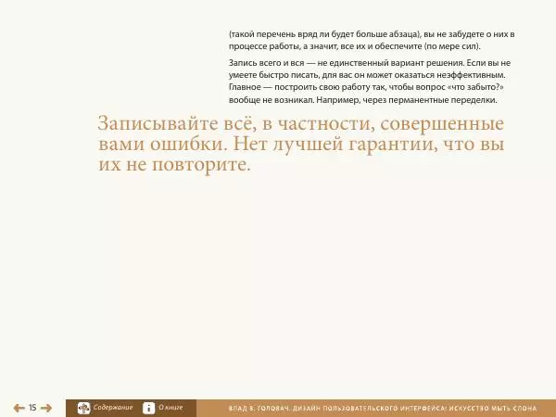Open the О книге link

coord(171,408)
